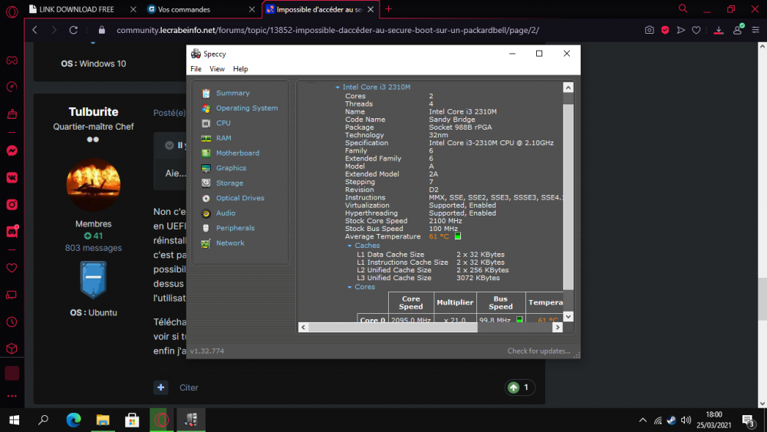Toggle the ad blocker shield icon

[x=665, y=30]
